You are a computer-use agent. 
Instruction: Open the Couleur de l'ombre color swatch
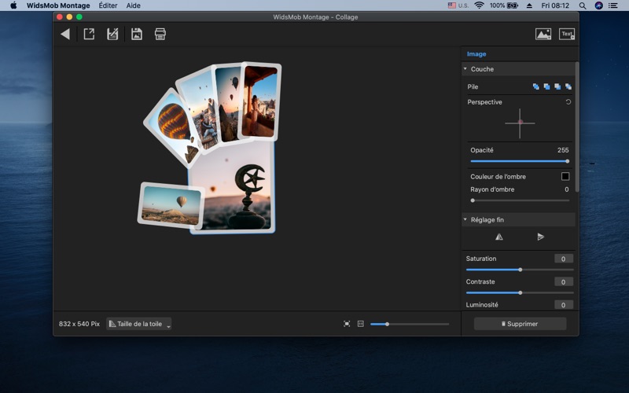pyautogui.click(x=565, y=176)
